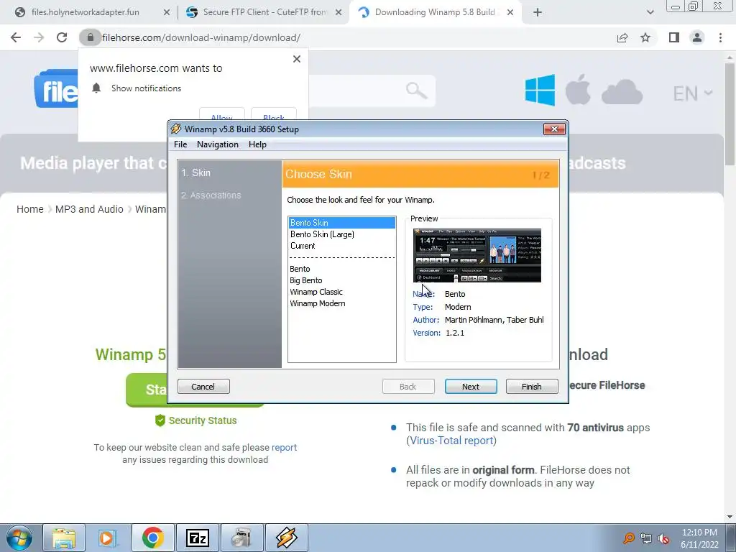Open the Chrome profile icon
The height and width of the screenshot is (552, 736).
pyautogui.click(x=697, y=37)
